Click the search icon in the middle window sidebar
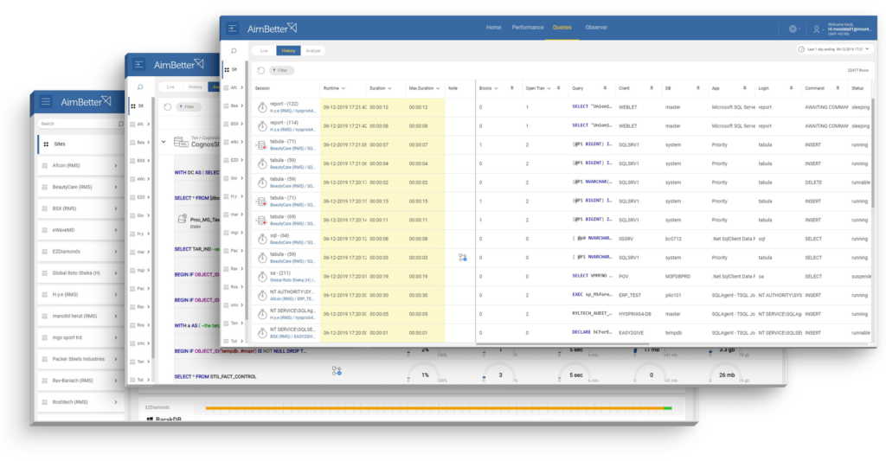886x461 pixels. click(140, 87)
